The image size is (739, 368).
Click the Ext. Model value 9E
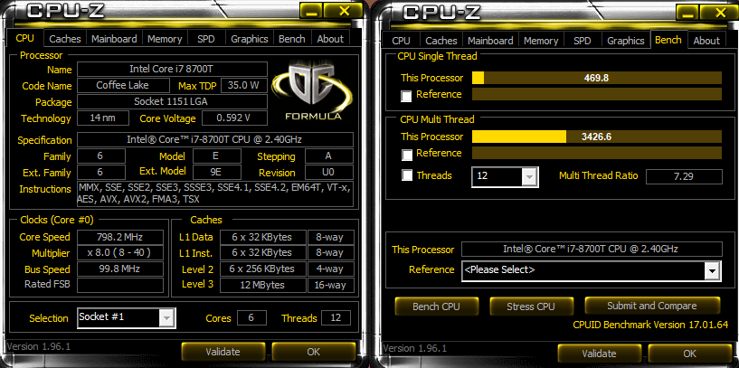click(x=217, y=172)
